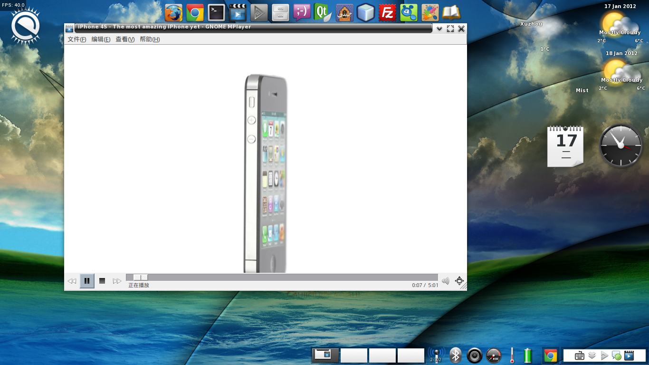Image resolution: width=649 pixels, height=365 pixels.
Task: Fast-forward the video
Action: point(117,281)
